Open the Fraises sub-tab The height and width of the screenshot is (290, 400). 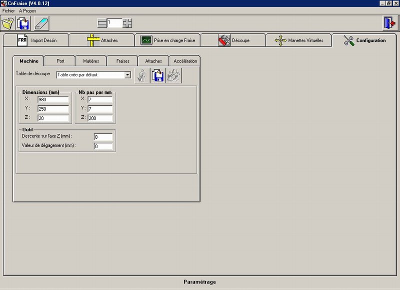pos(122,61)
